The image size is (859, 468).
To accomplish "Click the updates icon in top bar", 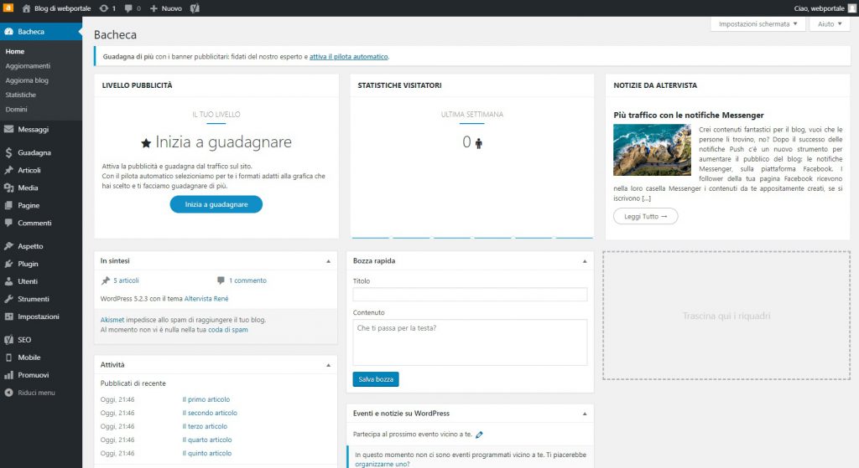I will click(103, 8).
